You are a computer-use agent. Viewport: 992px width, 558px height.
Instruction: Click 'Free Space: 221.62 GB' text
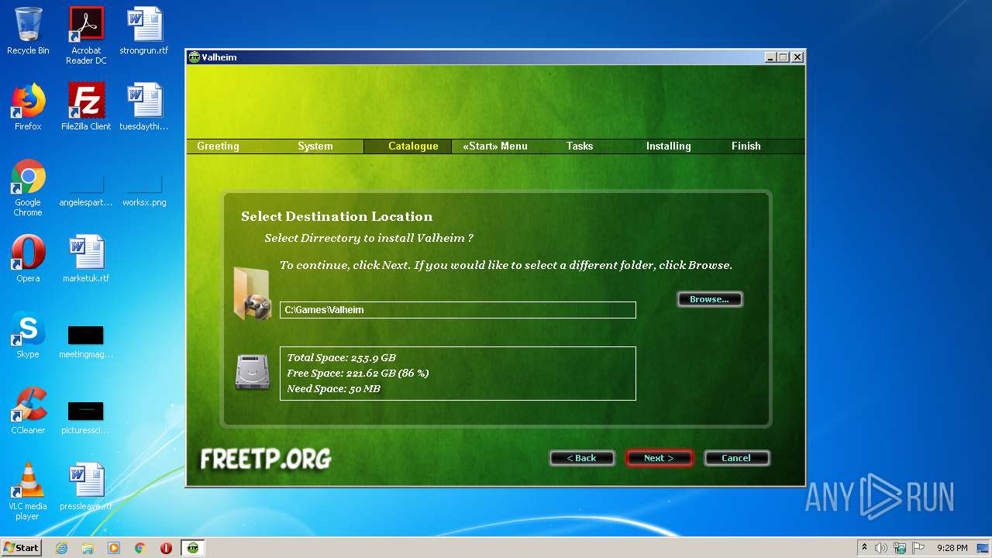pyautogui.click(x=357, y=374)
